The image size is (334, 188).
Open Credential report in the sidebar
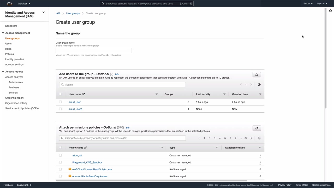[x=14, y=98]
